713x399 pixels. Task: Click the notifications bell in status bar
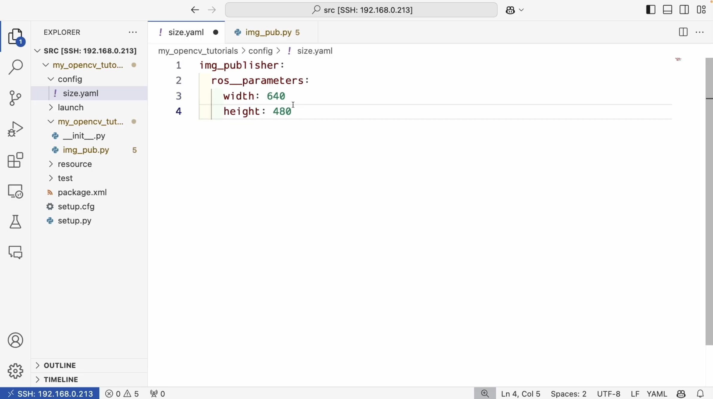click(x=700, y=394)
